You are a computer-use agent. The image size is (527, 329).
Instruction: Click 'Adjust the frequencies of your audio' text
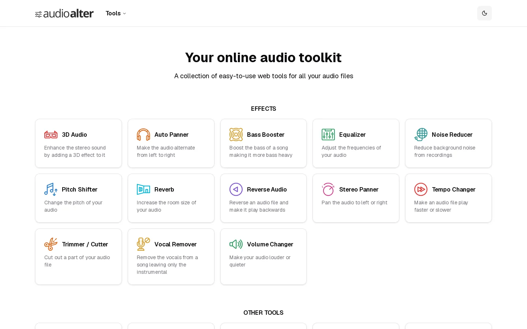(351, 151)
